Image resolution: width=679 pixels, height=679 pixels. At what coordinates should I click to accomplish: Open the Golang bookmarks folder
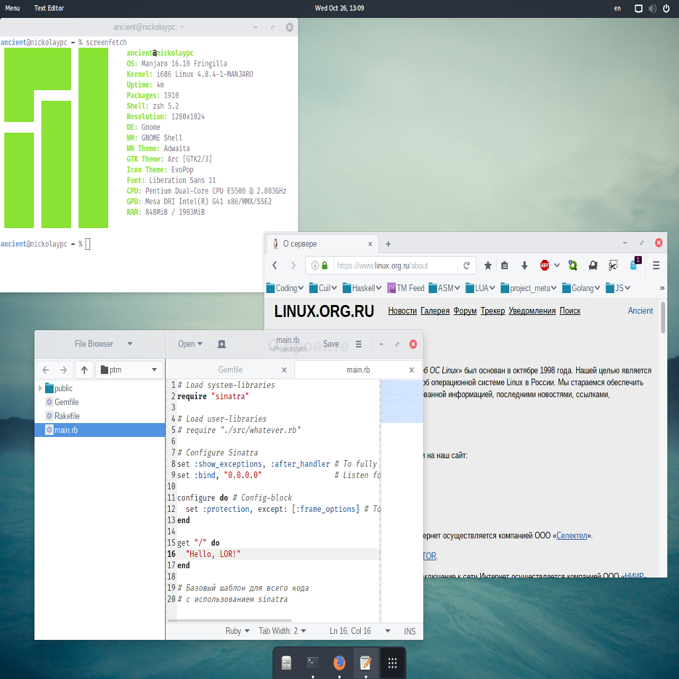point(581,288)
